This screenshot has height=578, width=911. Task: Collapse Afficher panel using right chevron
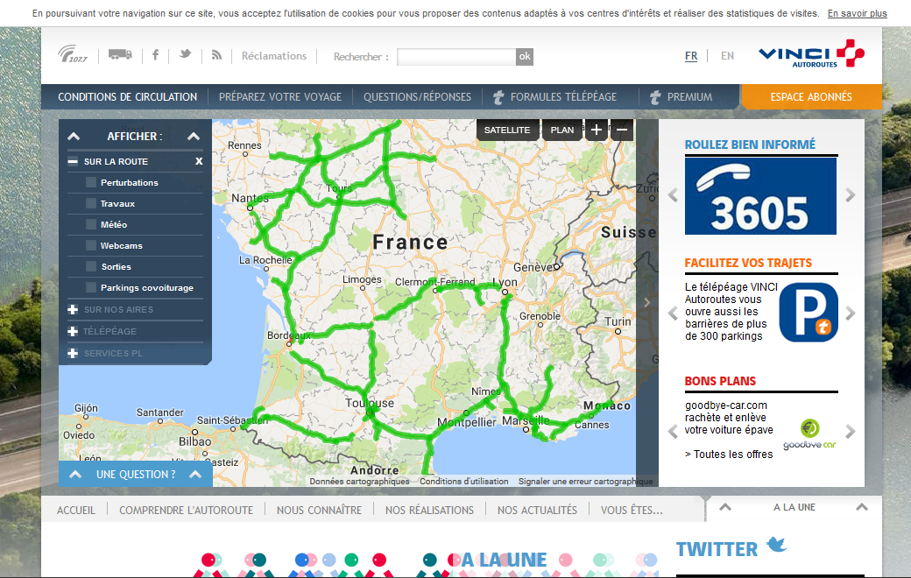(x=194, y=137)
